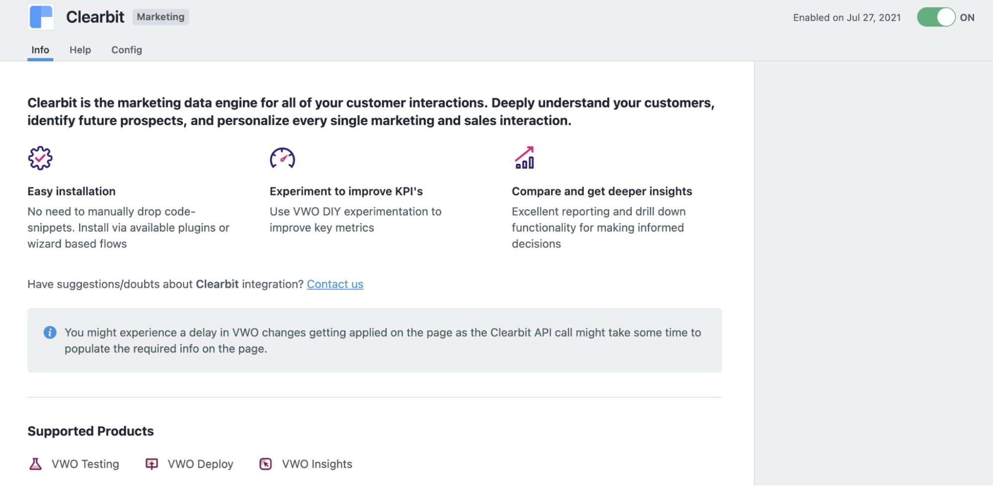The height and width of the screenshot is (486, 993).
Task: Click the Clearbit title text
Action: [95, 17]
